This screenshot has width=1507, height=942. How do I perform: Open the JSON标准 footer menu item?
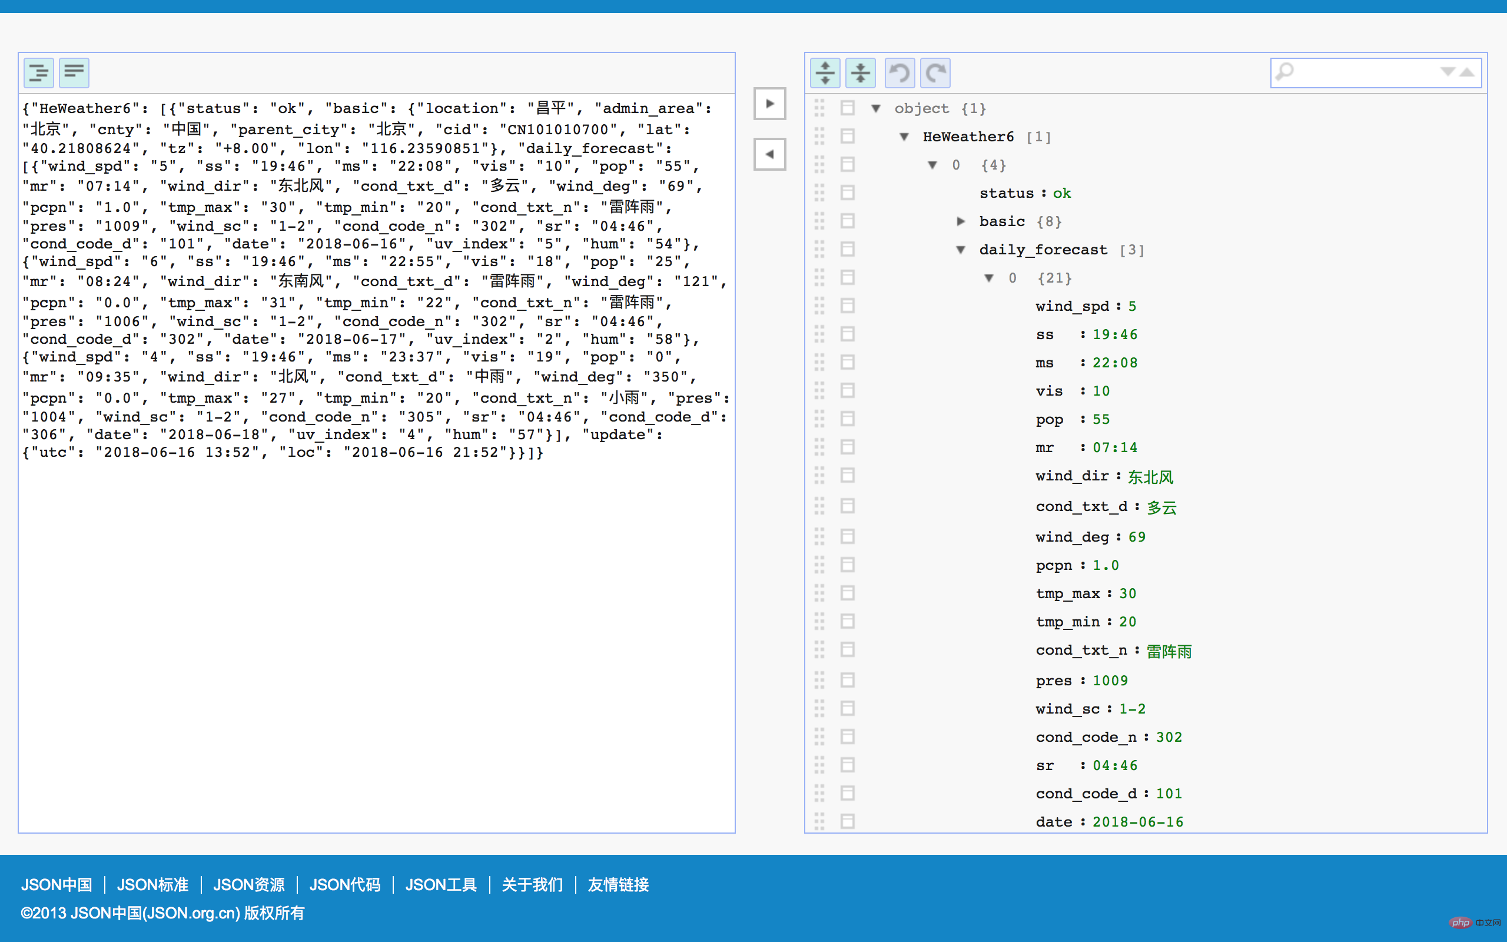152,885
